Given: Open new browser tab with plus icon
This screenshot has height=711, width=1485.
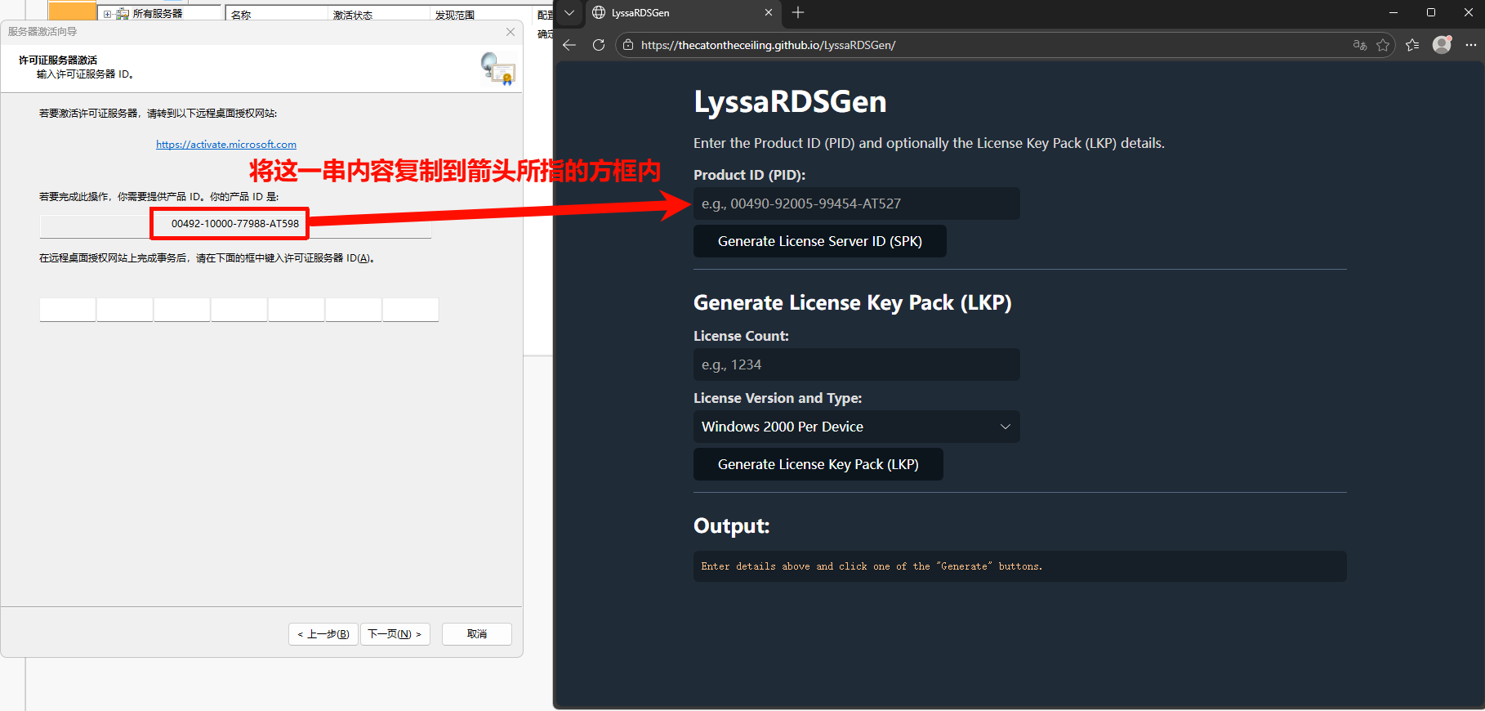Looking at the screenshot, I should tap(798, 12).
